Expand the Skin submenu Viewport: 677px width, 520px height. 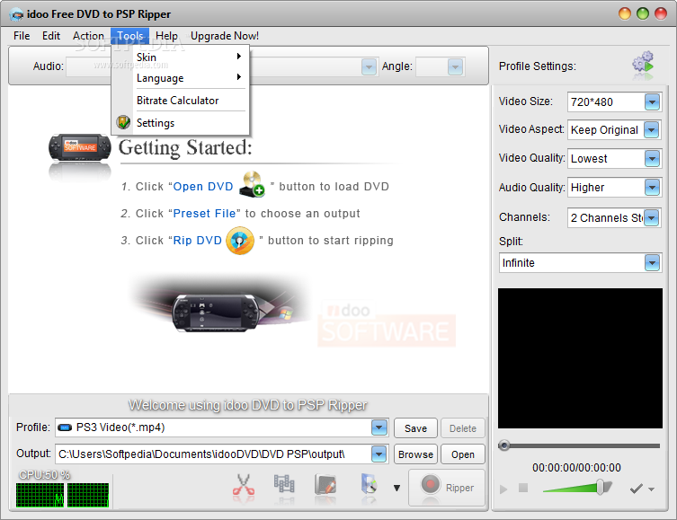[181, 57]
